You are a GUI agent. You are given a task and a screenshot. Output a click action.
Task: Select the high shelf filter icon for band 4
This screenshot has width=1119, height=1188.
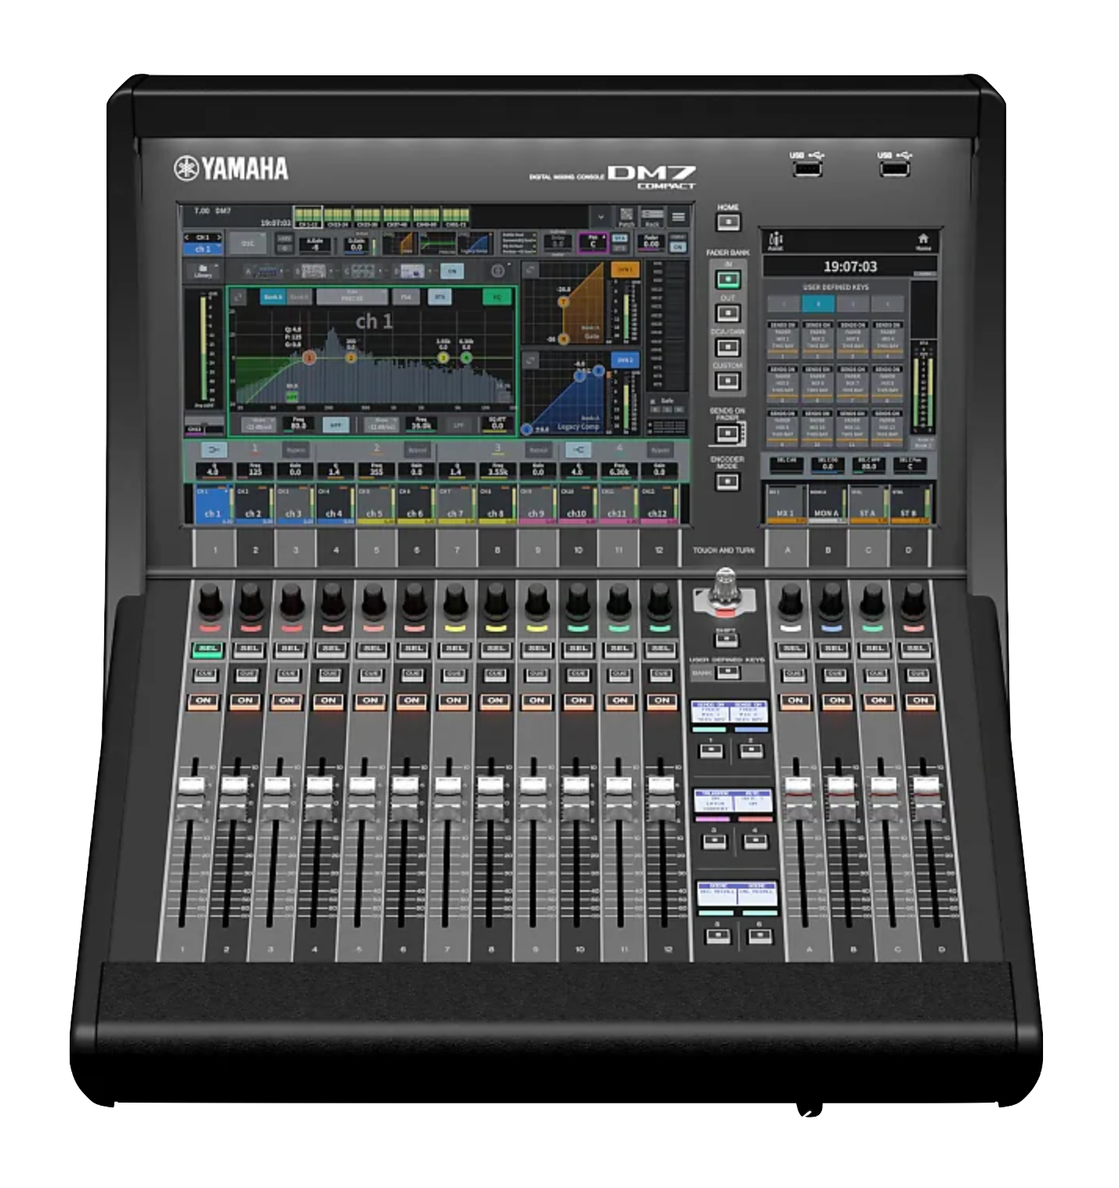point(578,450)
